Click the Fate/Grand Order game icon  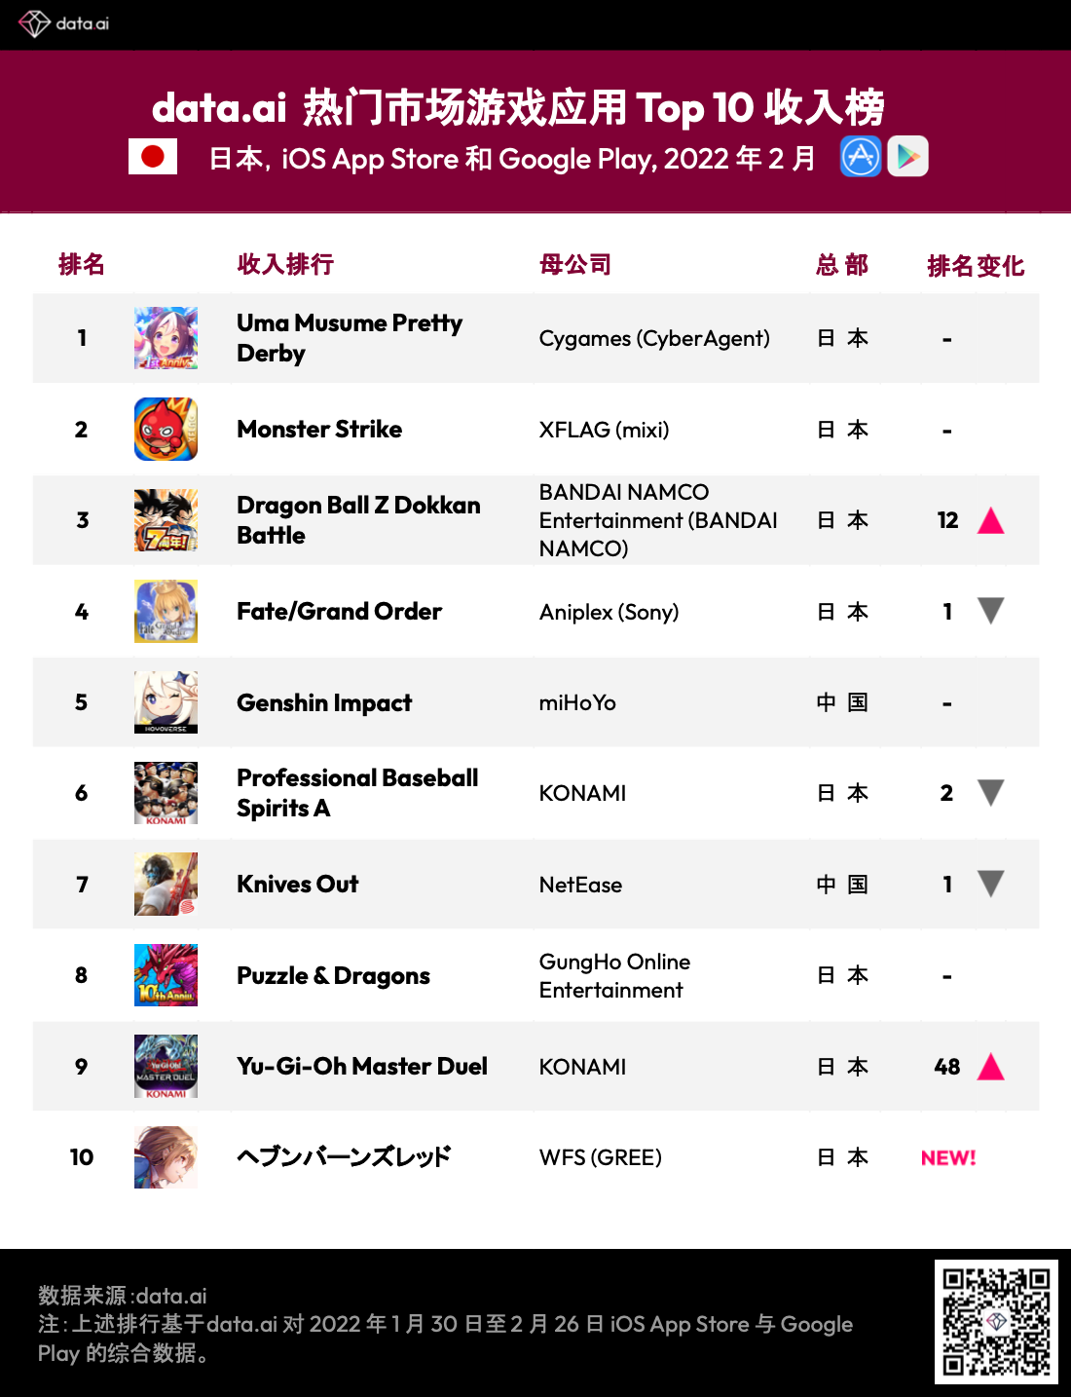tap(166, 611)
